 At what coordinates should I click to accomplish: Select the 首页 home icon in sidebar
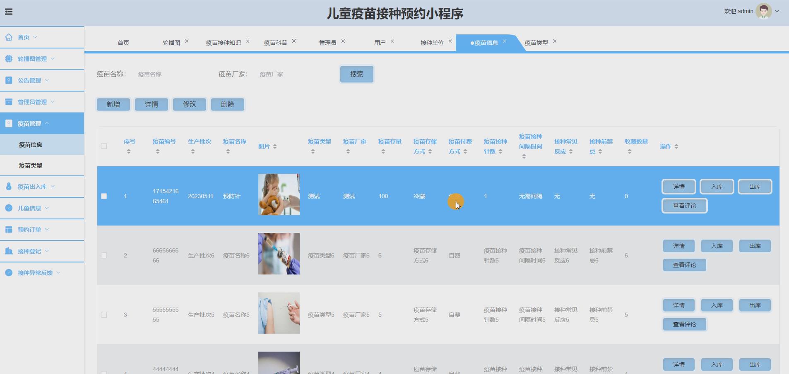(x=9, y=37)
